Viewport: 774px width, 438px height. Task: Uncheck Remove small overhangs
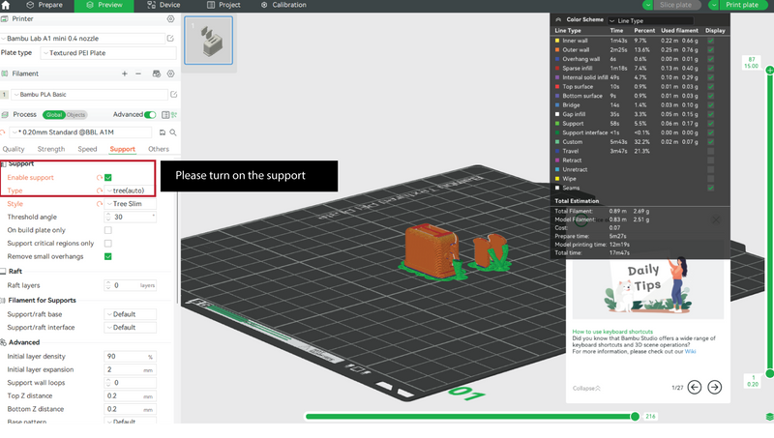pyautogui.click(x=108, y=256)
